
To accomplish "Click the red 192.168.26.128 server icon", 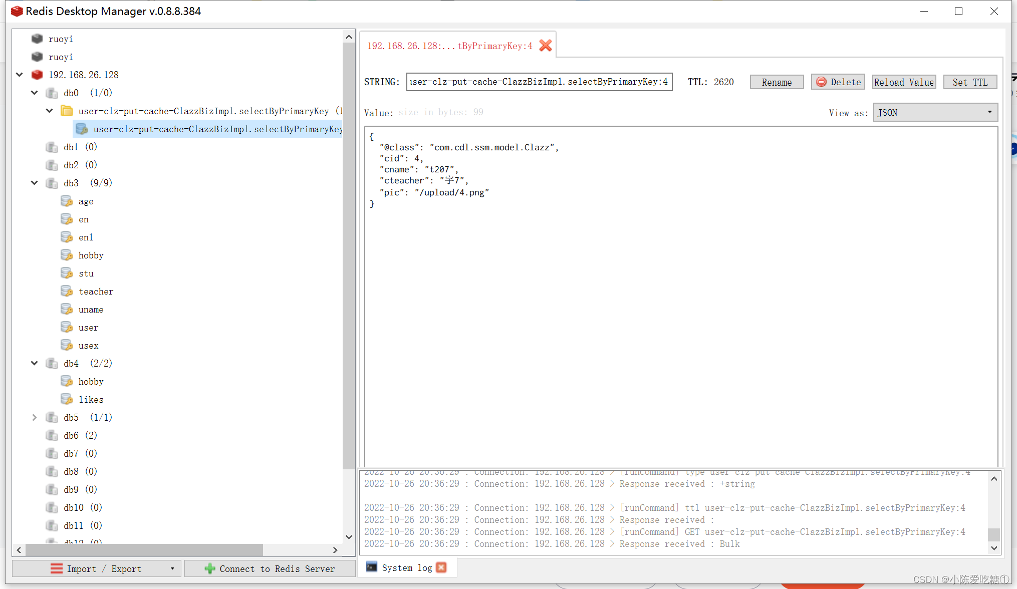I will 37,75.
